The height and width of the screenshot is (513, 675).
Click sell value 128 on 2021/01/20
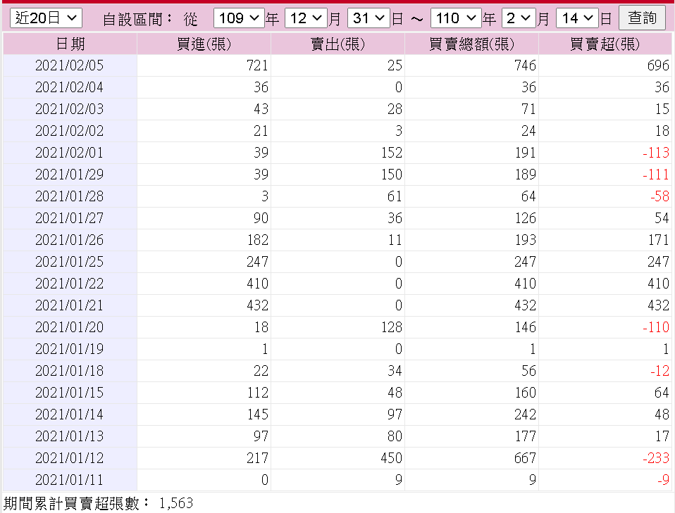(391, 327)
